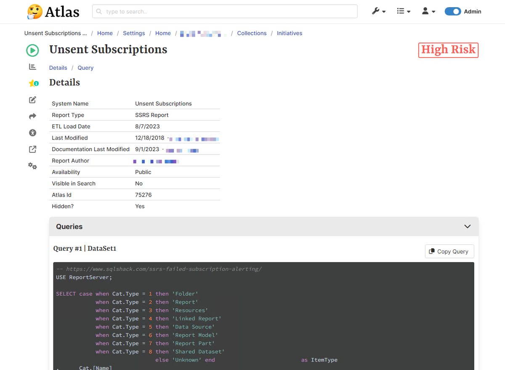Click the favorite star icon with badge

point(32,83)
